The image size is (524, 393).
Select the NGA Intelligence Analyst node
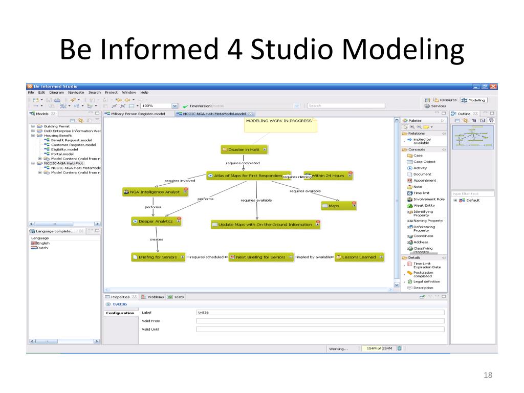tap(155, 192)
